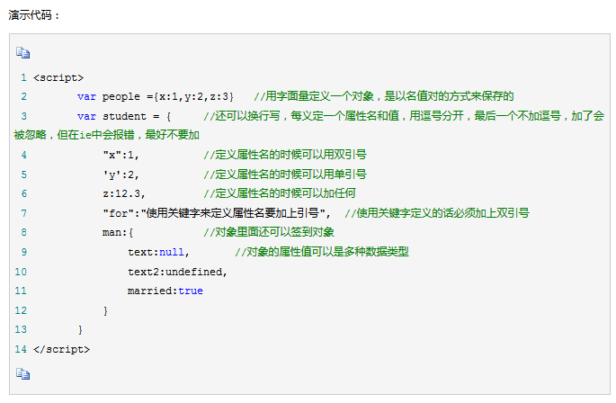Click 'man:{' on line 8
Screen dimensions: 616x403
coord(118,233)
